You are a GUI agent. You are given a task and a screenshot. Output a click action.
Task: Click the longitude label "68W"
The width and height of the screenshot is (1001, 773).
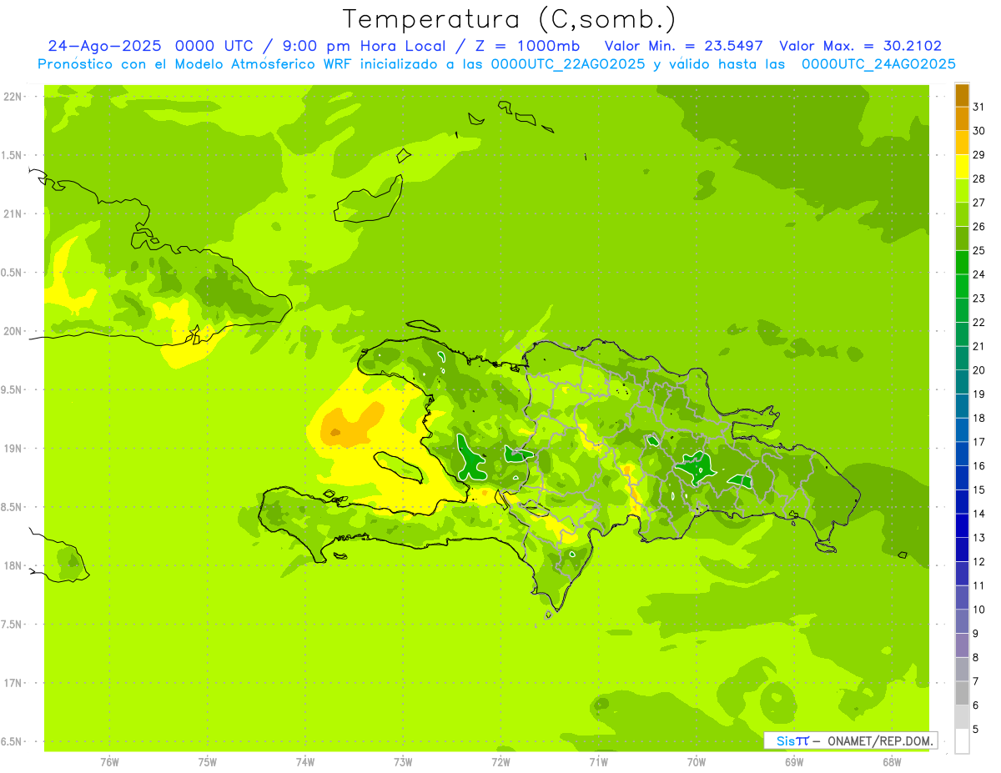(892, 762)
